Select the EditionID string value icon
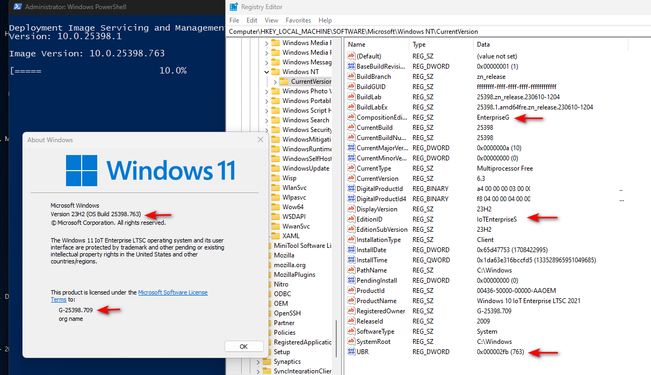The image size is (651, 375). click(351, 219)
